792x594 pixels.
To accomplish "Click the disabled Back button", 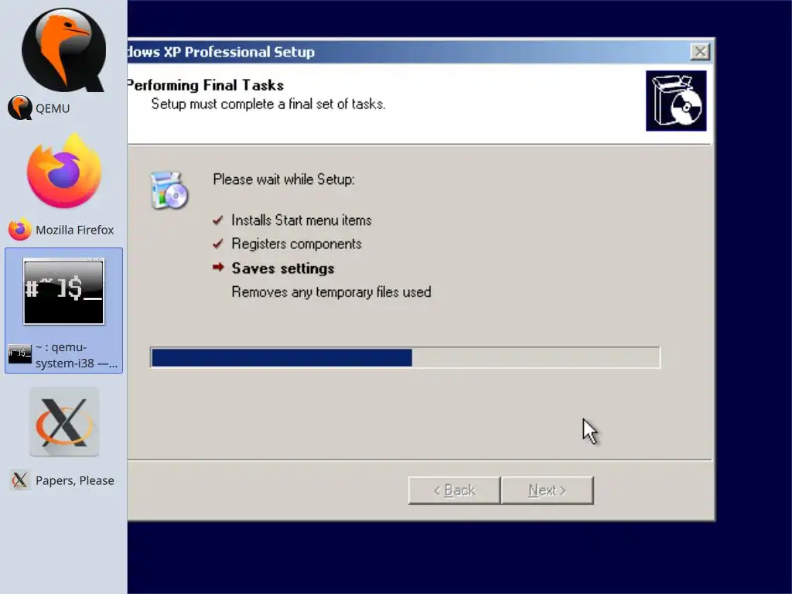I will (454, 490).
